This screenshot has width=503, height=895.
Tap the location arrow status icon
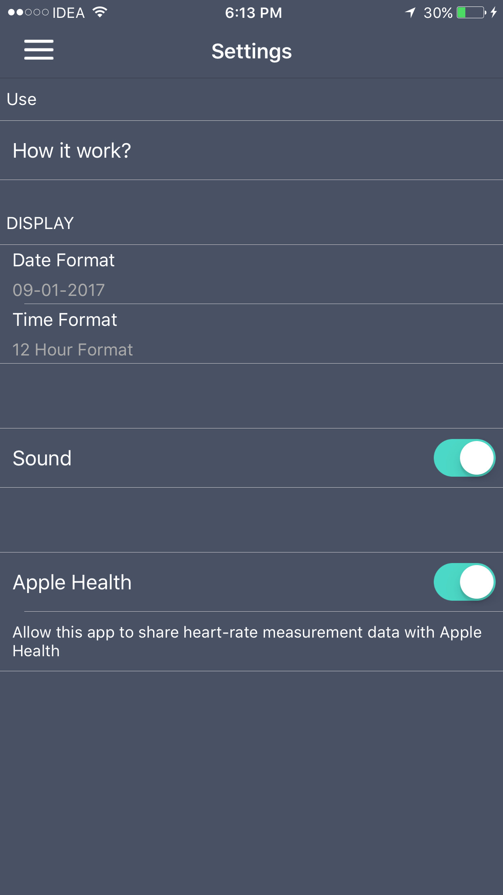[x=410, y=13]
